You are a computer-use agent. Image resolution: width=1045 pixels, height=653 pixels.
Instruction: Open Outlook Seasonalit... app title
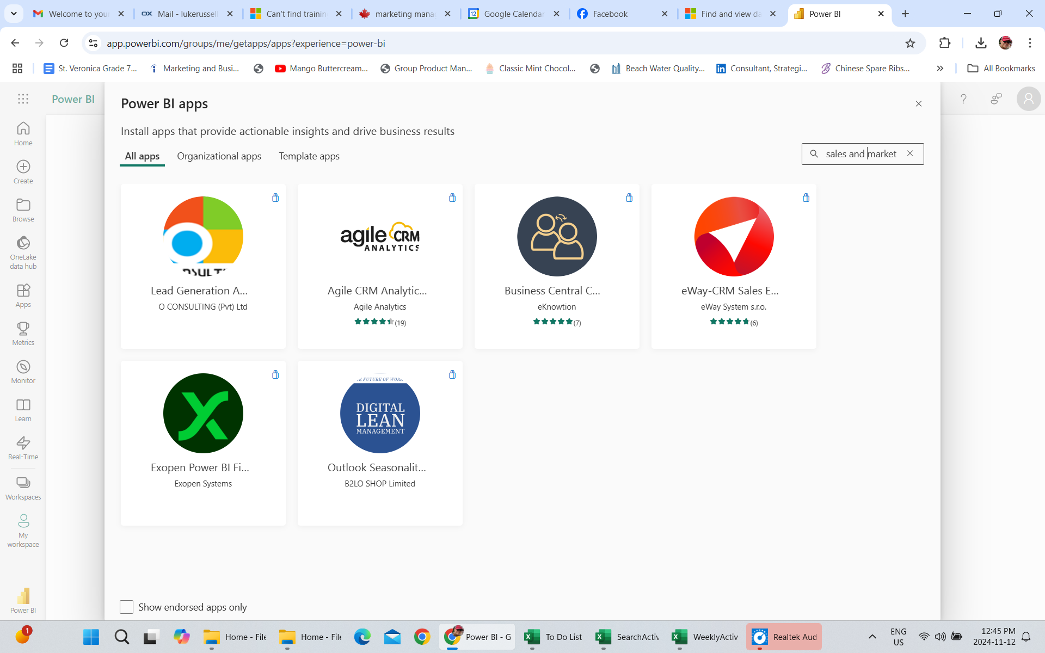tap(377, 467)
